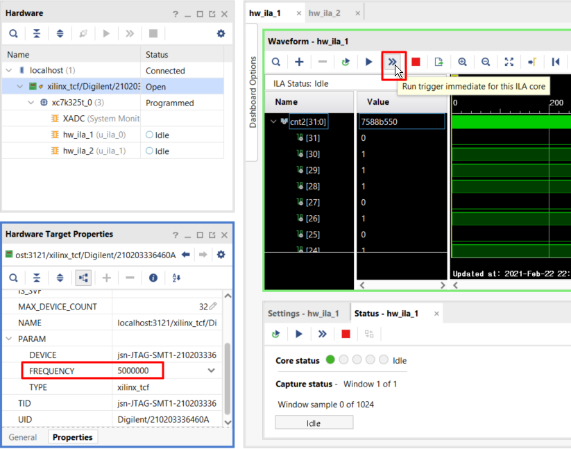Run trigger immediate in Status panel
Image resolution: width=571 pixels, height=449 pixels.
[x=323, y=334]
